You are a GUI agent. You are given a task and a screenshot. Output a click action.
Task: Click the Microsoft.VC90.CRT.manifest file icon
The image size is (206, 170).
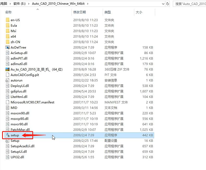click(x=8, y=102)
